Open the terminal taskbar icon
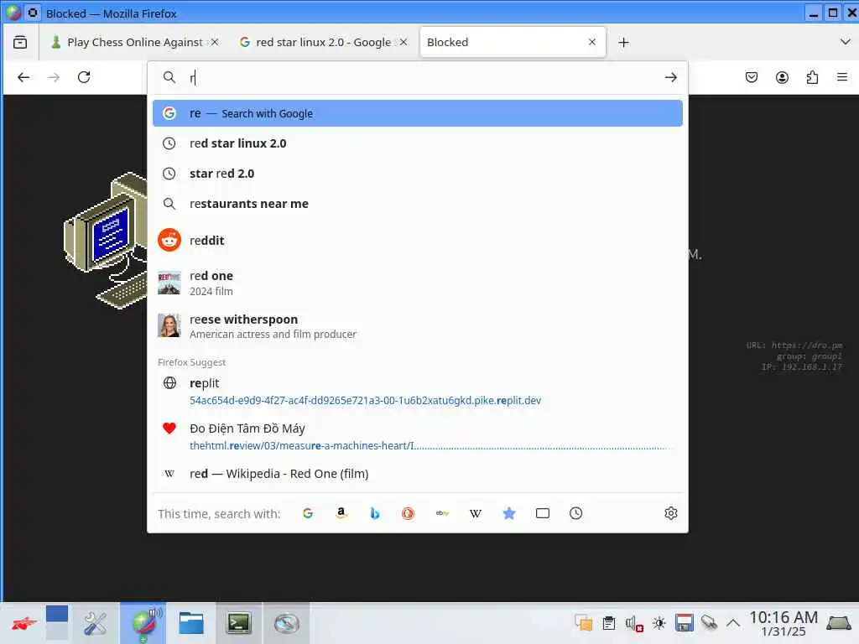The height and width of the screenshot is (644, 859). [239, 623]
